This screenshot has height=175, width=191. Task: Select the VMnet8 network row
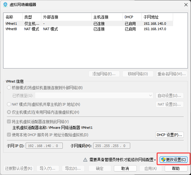click(x=89, y=29)
